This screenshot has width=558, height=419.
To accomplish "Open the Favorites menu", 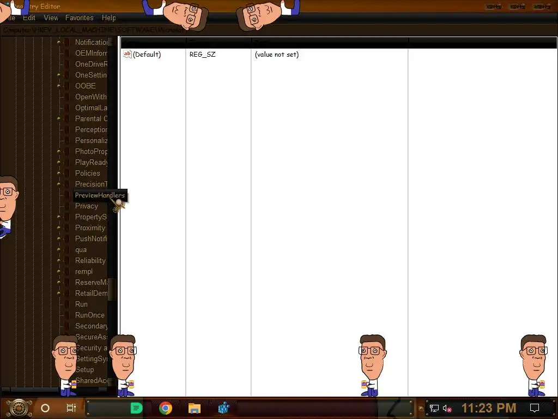I will [x=80, y=18].
